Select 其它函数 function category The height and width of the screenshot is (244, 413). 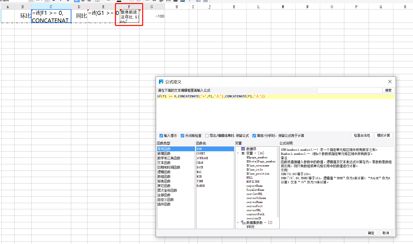pos(164,186)
